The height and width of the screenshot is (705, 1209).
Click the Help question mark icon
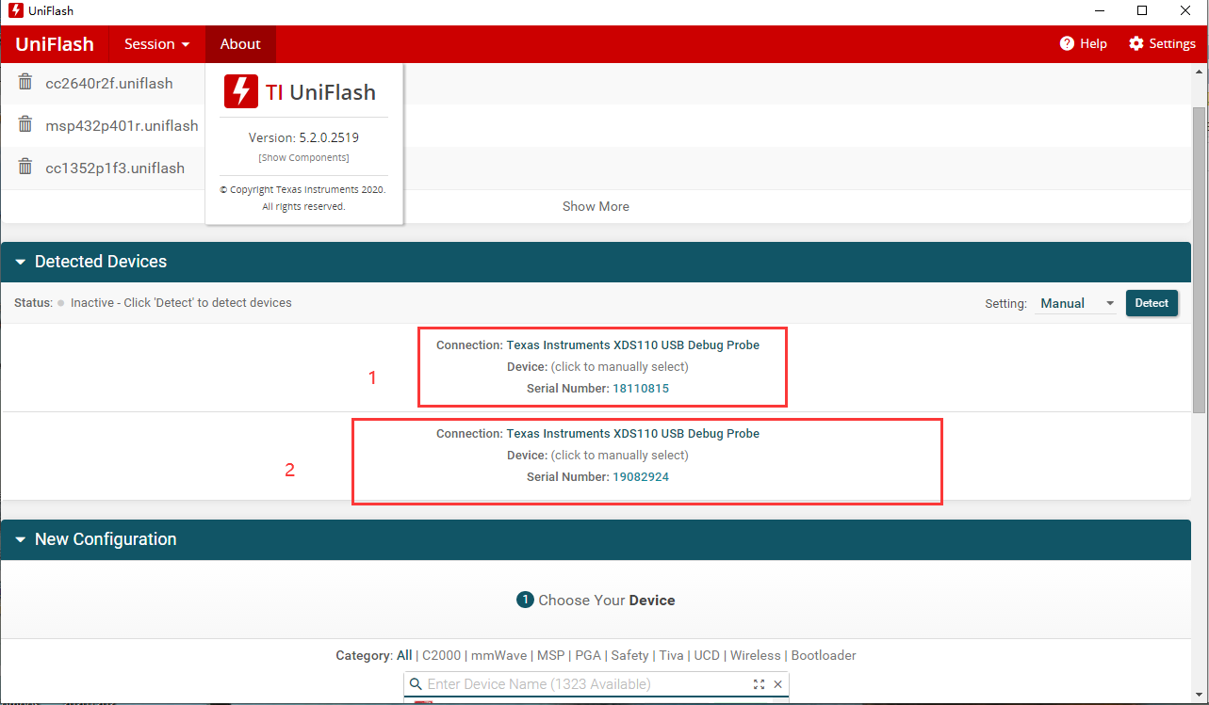pos(1067,43)
